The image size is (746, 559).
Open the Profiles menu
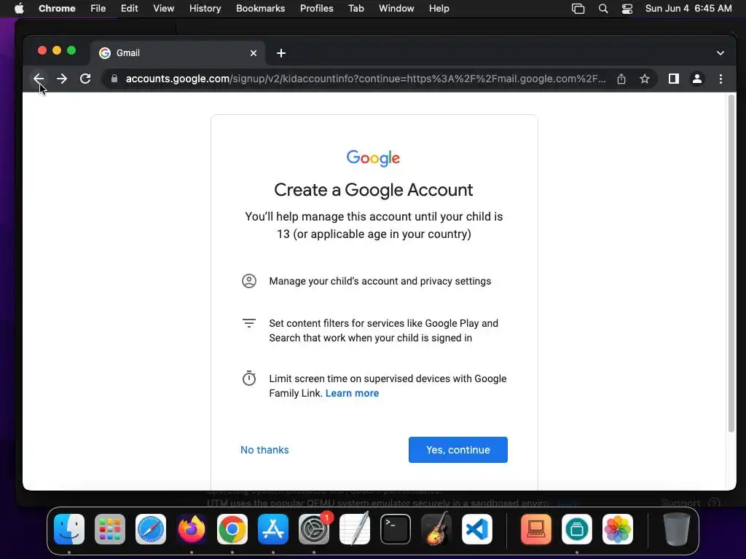coord(316,9)
